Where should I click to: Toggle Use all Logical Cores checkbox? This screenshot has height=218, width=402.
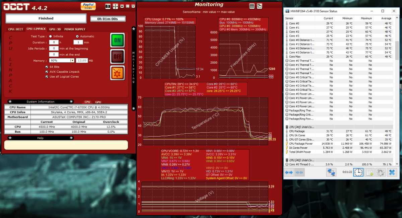(47, 77)
